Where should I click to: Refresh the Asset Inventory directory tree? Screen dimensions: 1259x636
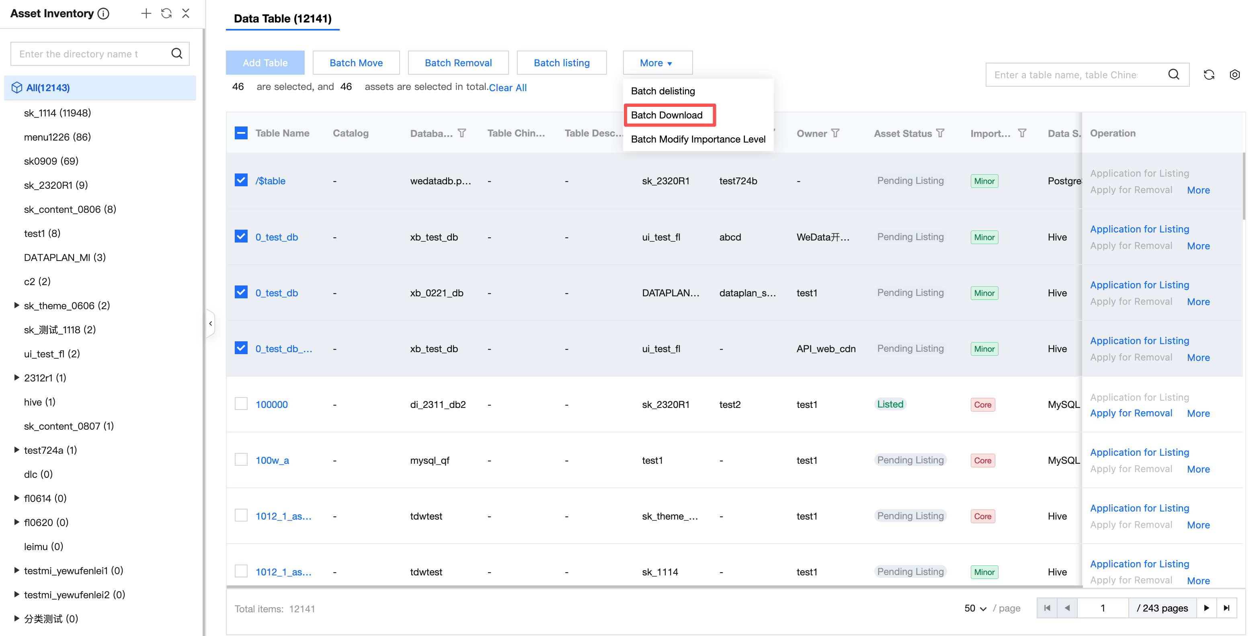click(166, 13)
